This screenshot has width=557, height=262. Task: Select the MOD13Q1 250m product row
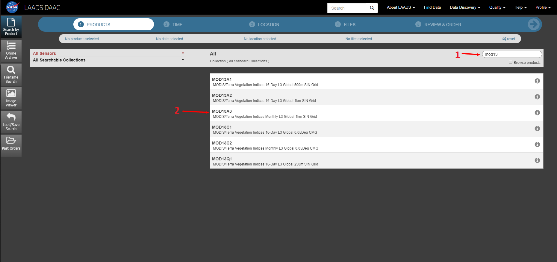[x=377, y=161]
